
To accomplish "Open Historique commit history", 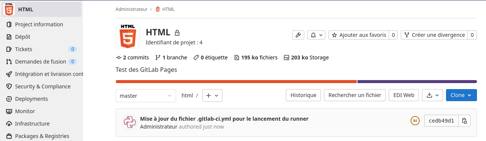I will [x=303, y=95].
